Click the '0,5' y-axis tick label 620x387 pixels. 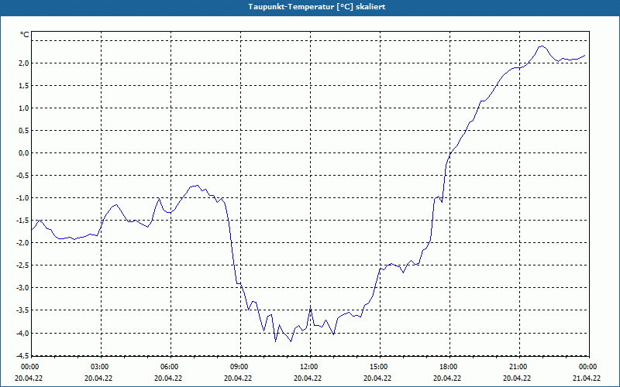coord(22,131)
